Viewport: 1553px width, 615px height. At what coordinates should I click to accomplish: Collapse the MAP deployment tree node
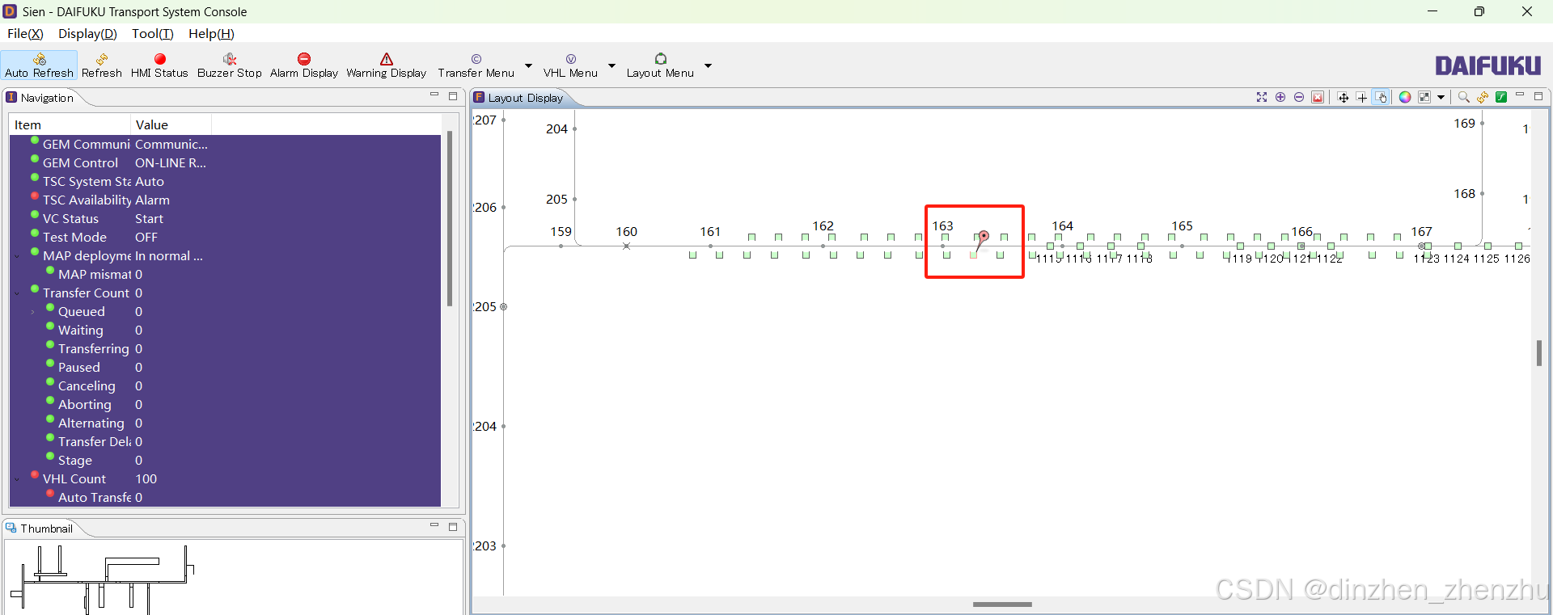coord(17,256)
